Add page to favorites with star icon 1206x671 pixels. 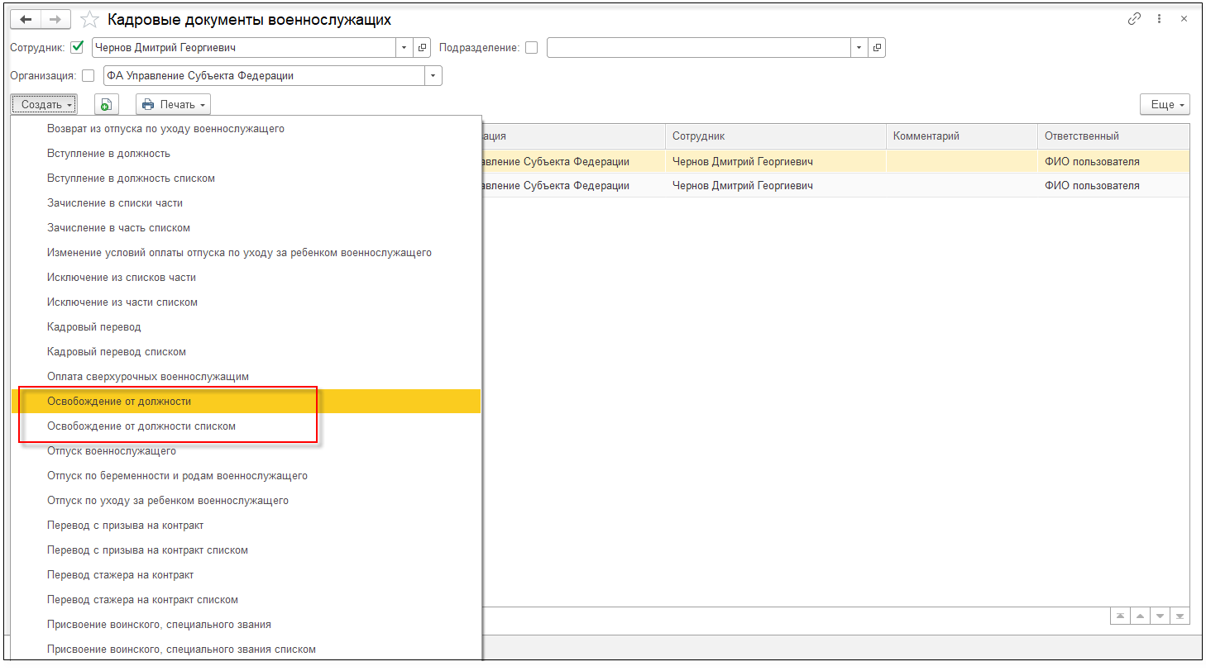coord(90,19)
